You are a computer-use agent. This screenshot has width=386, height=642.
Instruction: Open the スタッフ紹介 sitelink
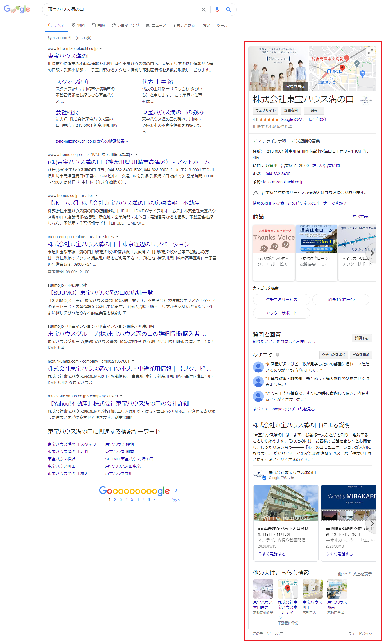point(73,82)
